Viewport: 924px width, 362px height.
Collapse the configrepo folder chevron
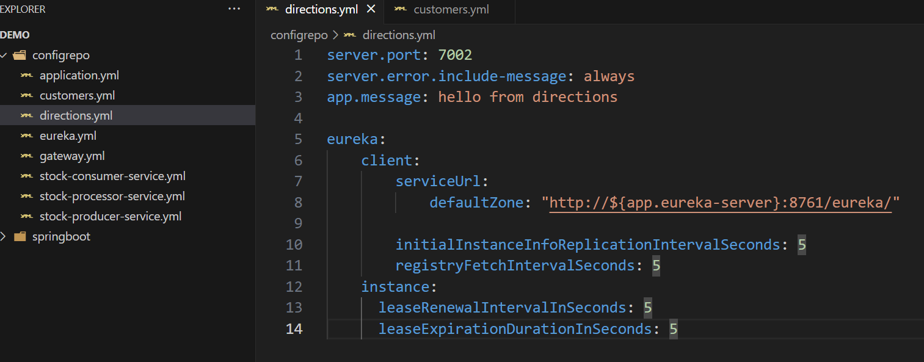[4, 56]
